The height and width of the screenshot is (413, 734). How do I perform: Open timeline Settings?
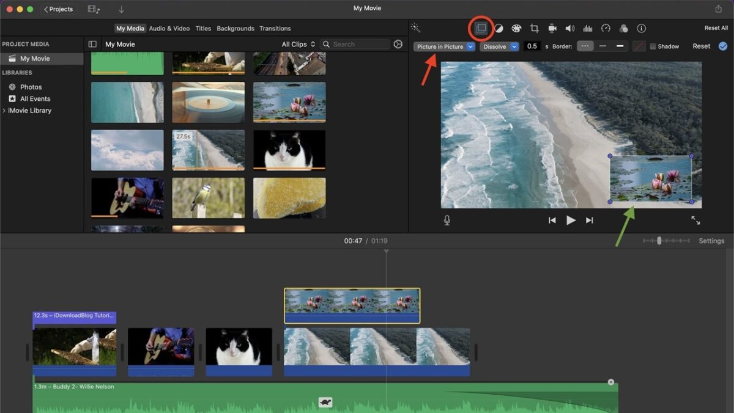(x=711, y=241)
